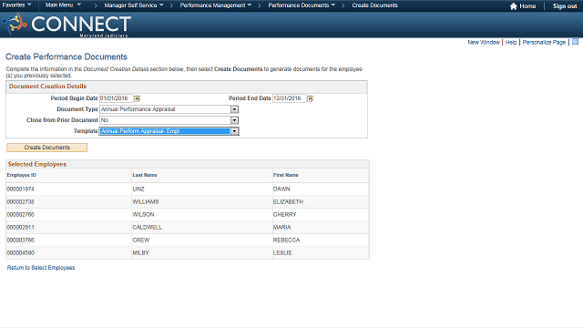This screenshot has width=583, height=328.
Task: Click last name LINZ
Action: click(138, 190)
